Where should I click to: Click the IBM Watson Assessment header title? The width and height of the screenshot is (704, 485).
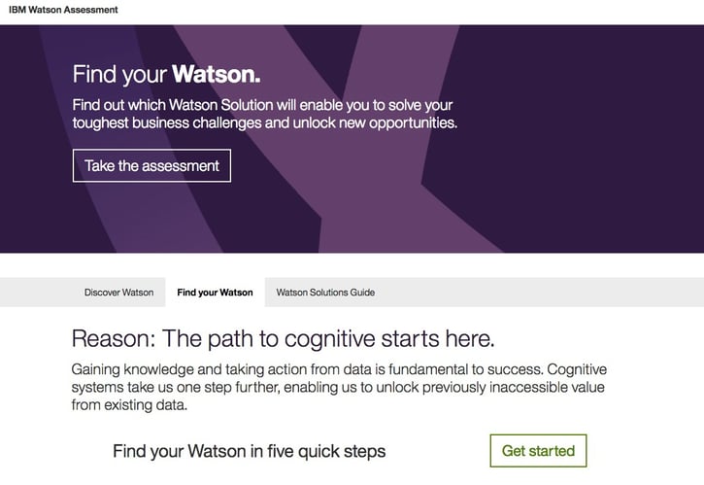(x=63, y=10)
